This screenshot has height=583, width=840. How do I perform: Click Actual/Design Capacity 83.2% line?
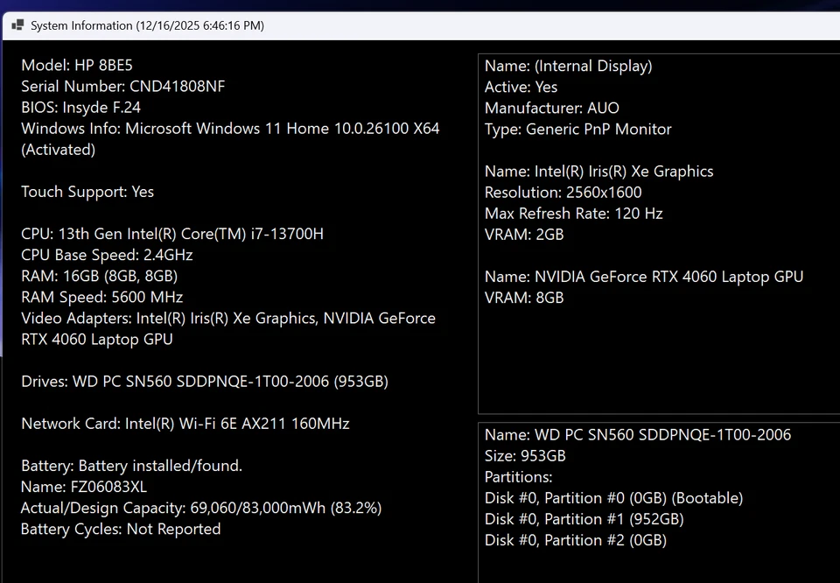[201, 508]
